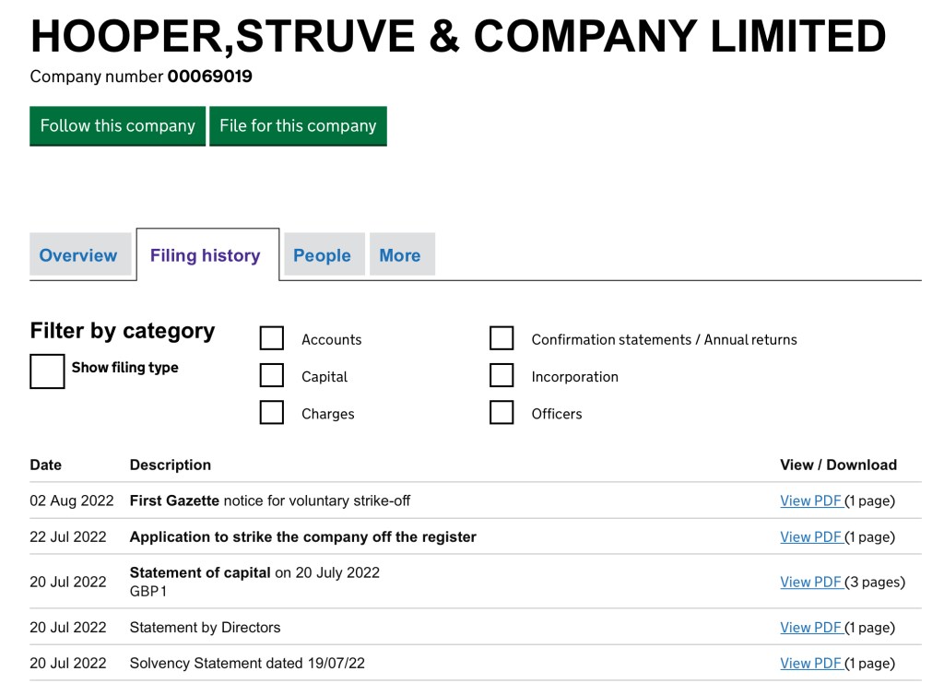This screenshot has width=944, height=683.
Task: Tick the Incorporation filter checkbox
Action: coord(501,376)
